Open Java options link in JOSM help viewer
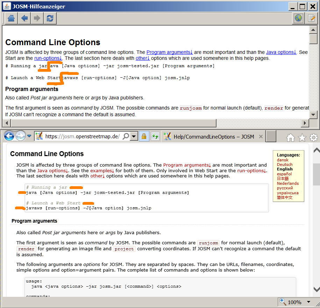The width and height of the screenshot is (320, 308). tap(281, 52)
